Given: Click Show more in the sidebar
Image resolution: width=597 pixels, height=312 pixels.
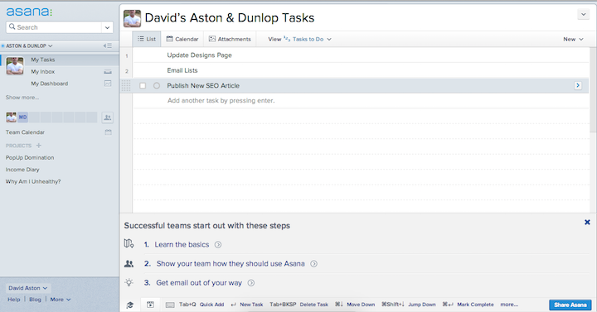Looking at the screenshot, I should tap(22, 98).
